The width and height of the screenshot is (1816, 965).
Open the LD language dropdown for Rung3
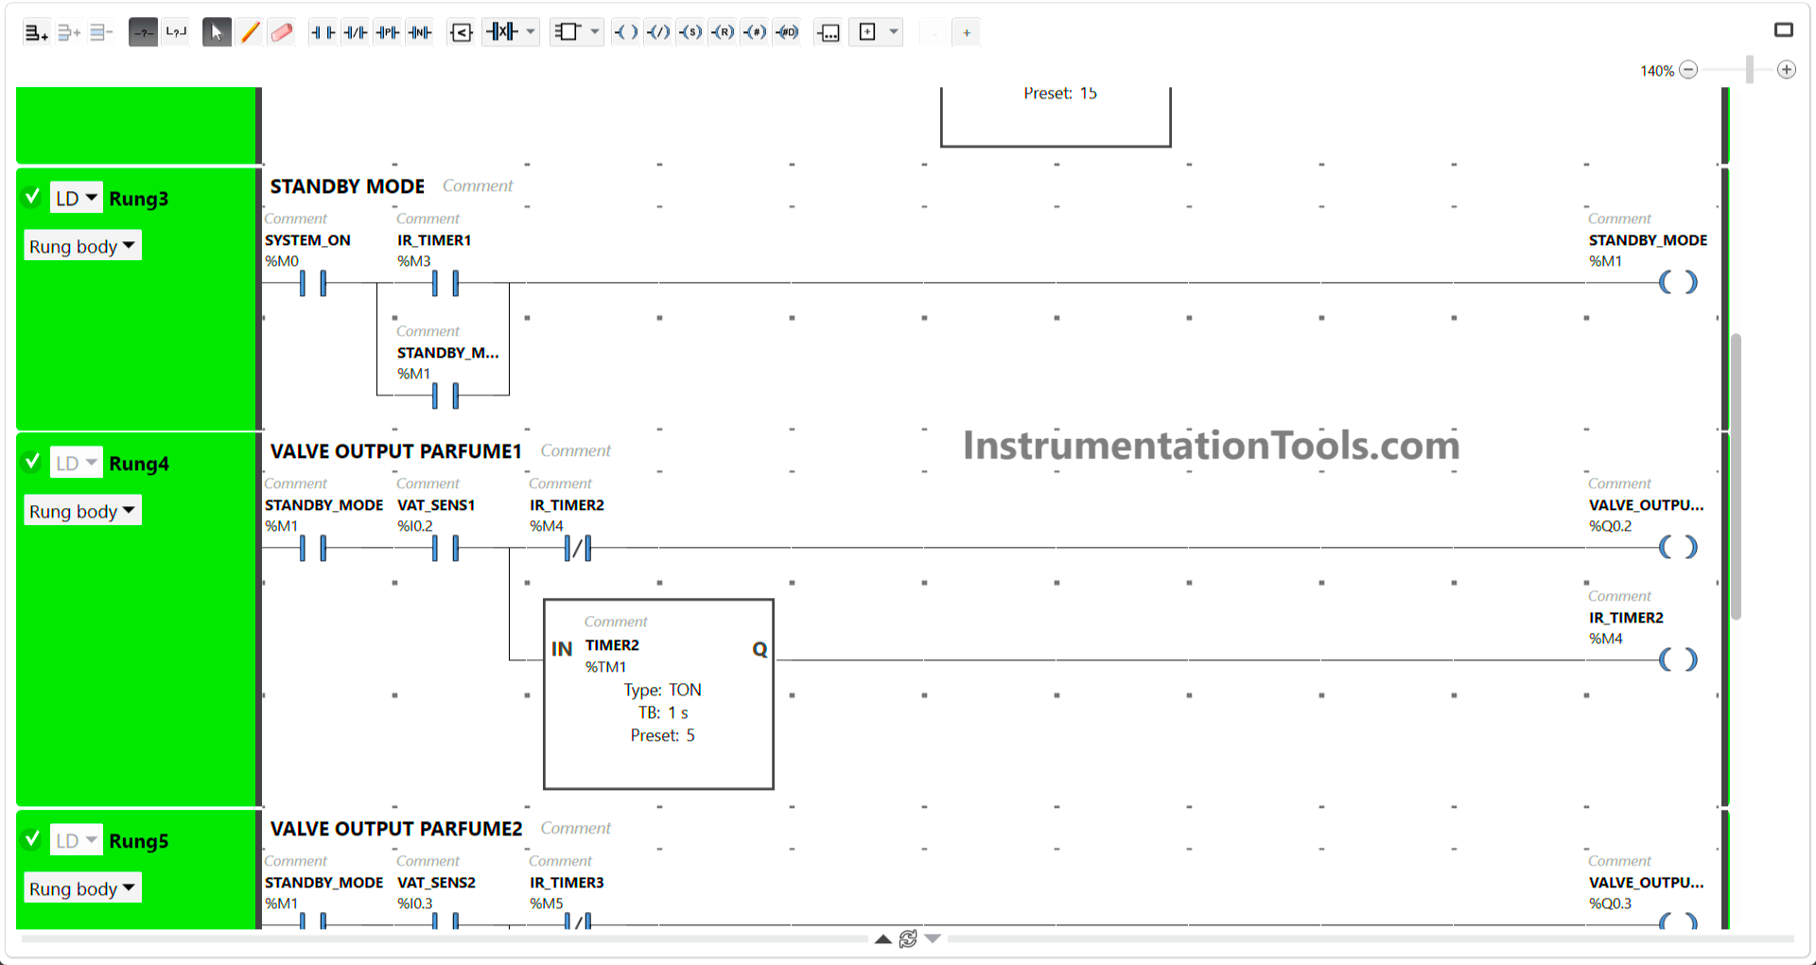[76, 198]
